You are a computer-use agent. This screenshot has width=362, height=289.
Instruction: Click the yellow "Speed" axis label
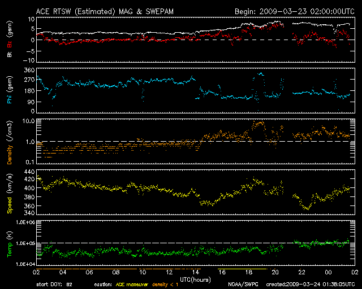pyautogui.click(x=10, y=205)
